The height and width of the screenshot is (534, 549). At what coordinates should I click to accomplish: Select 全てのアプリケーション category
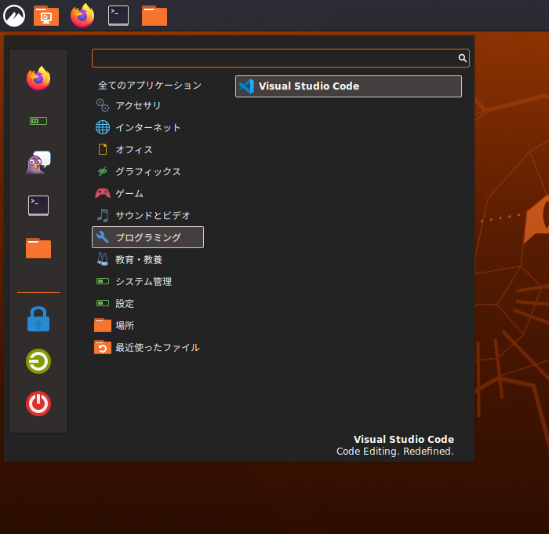tap(147, 85)
